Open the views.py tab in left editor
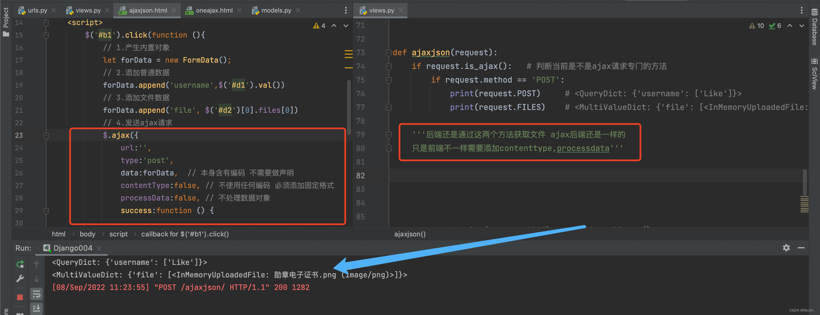The image size is (820, 315). pyautogui.click(x=84, y=10)
